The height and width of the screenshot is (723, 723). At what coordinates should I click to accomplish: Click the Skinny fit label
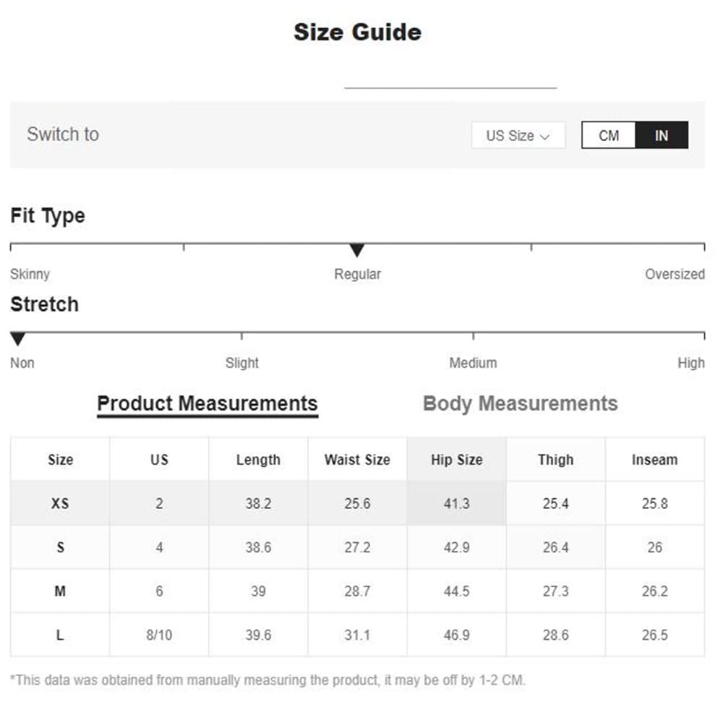[x=30, y=274]
